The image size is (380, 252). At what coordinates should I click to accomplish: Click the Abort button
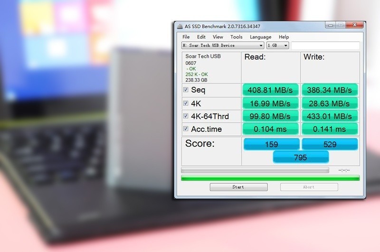[309, 187]
